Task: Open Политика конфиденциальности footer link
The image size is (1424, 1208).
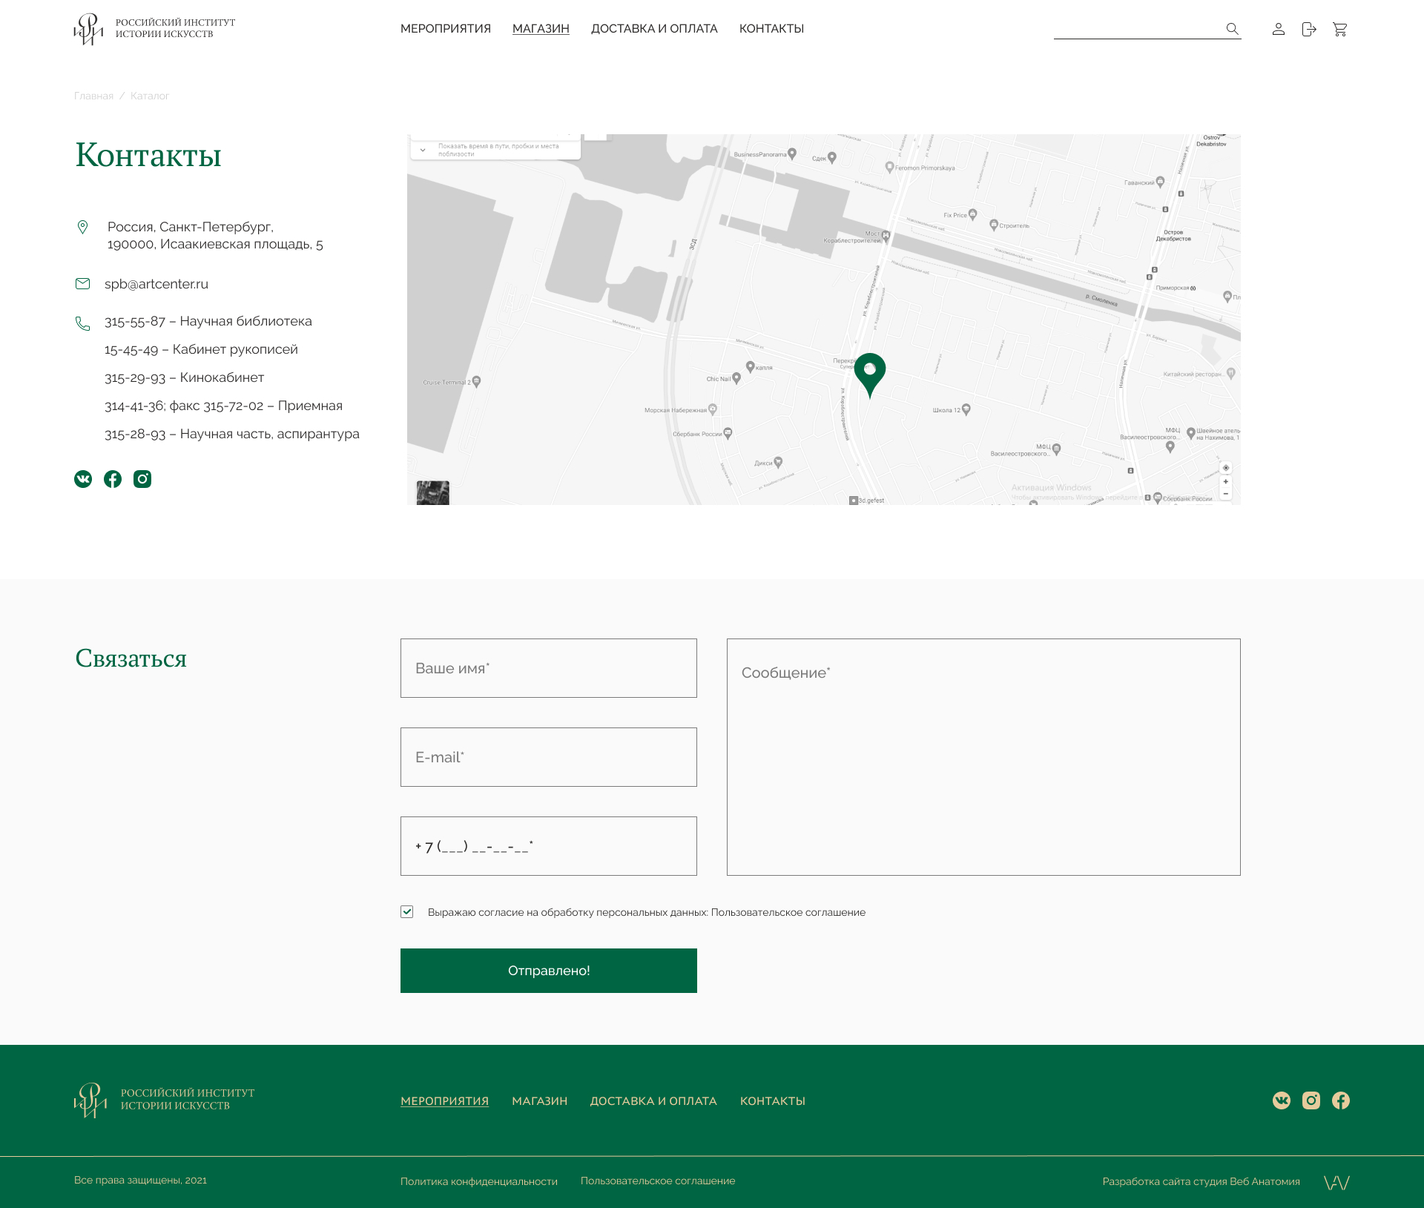Action: pos(478,1181)
